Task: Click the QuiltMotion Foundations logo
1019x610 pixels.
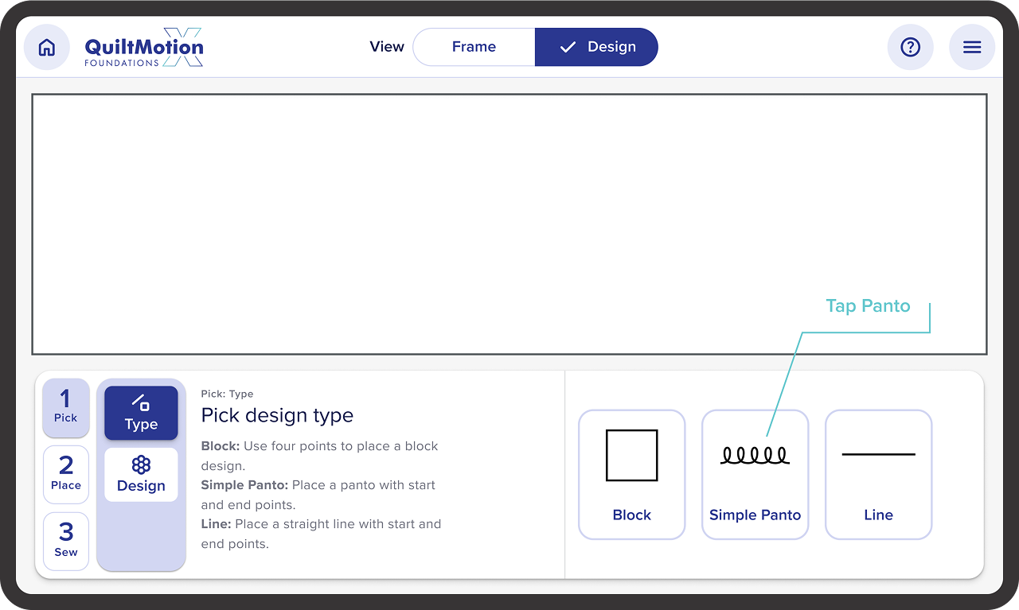Action: 144,49
